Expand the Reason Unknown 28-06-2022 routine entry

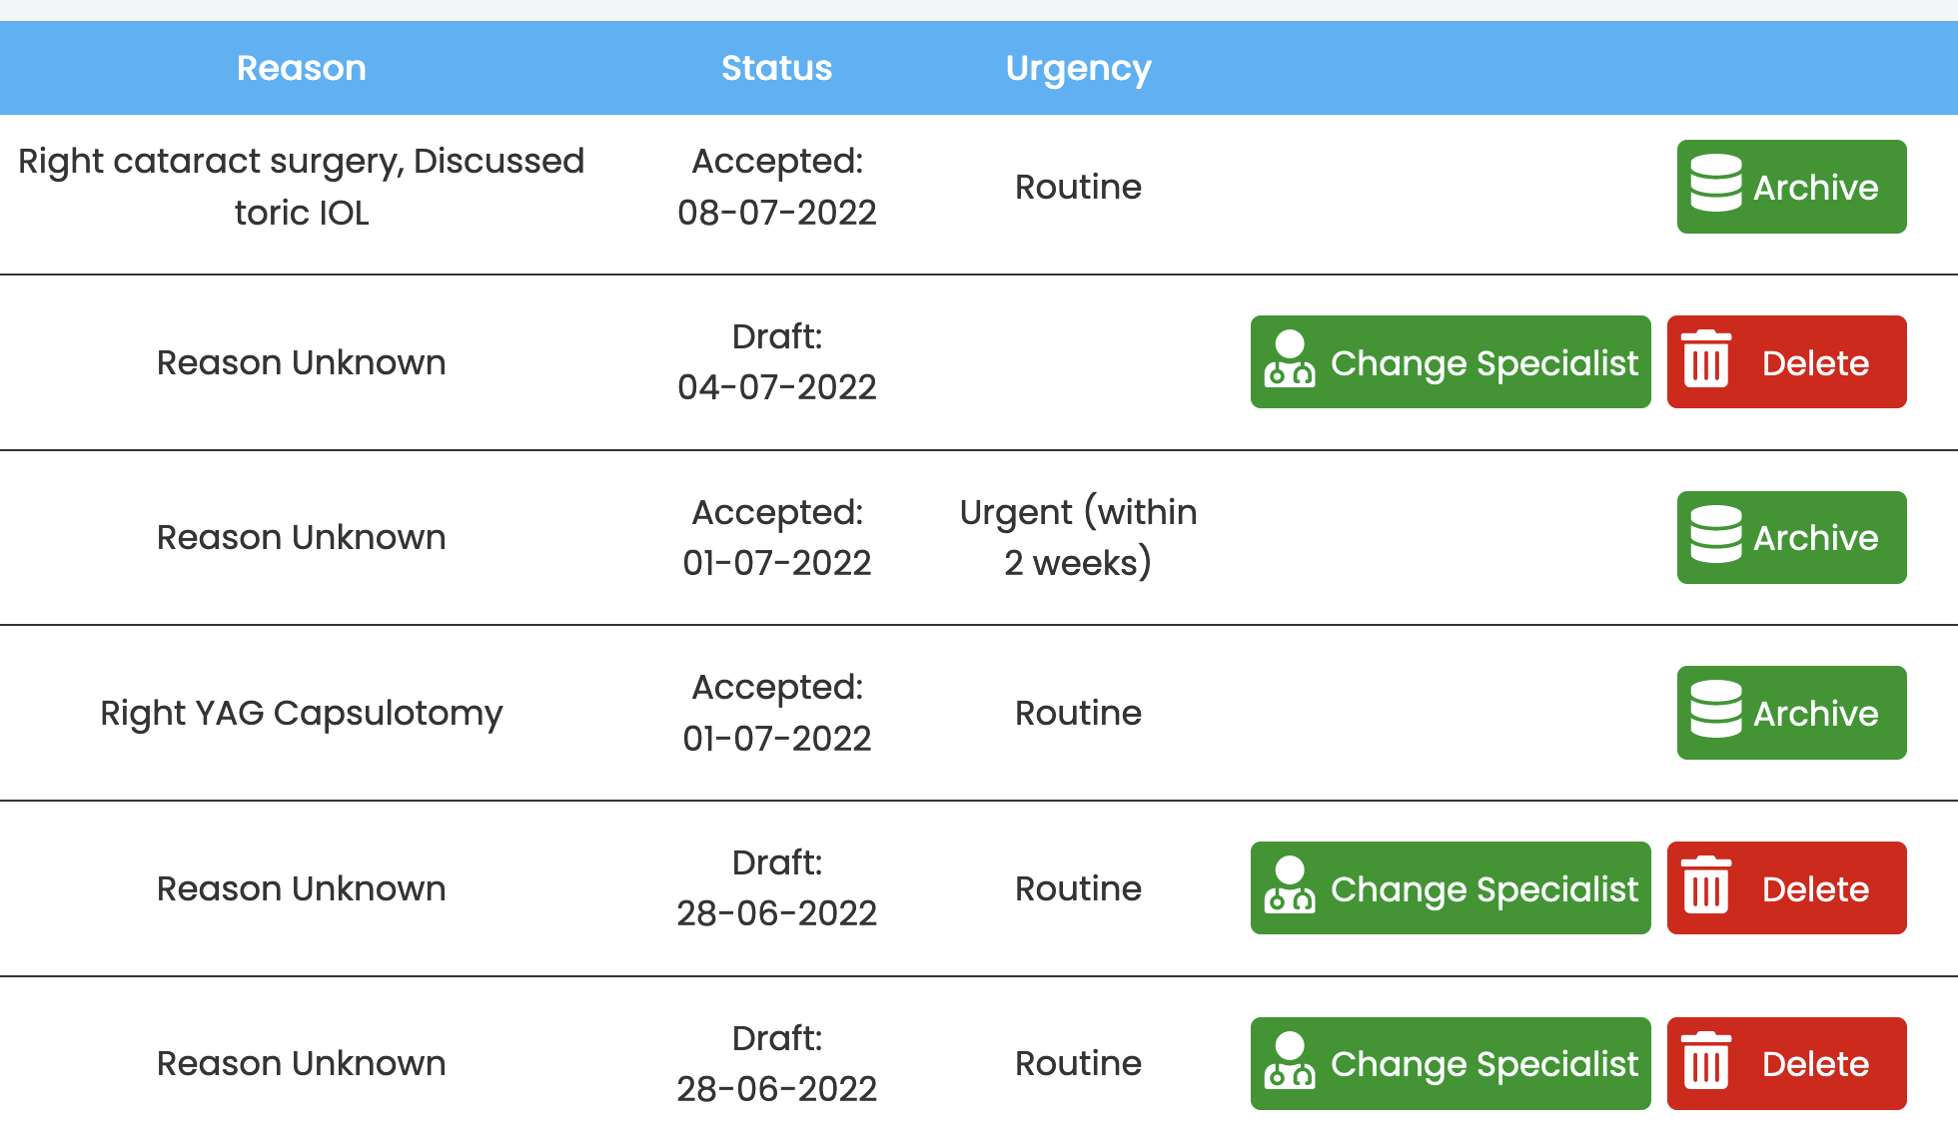click(303, 887)
